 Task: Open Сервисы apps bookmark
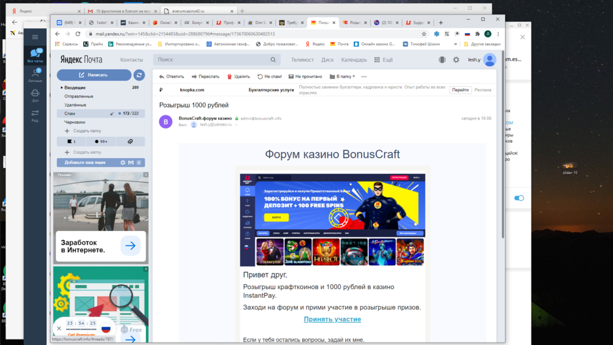coord(66,44)
